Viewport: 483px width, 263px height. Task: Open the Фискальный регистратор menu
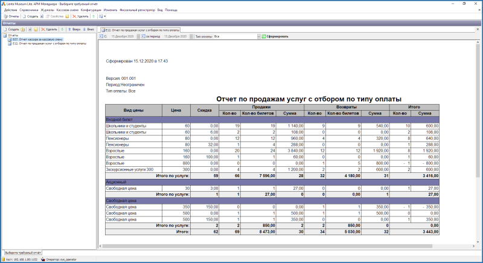[x=138, y=10]
